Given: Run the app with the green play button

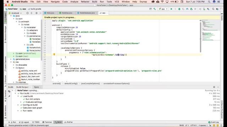Looking at the screenshot, I should (x=171, y=9).
